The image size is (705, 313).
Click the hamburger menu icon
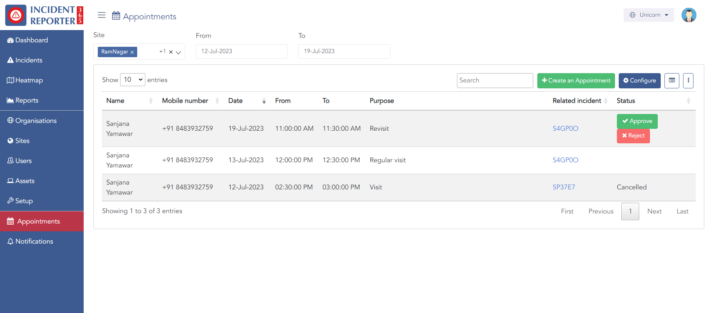102,15
